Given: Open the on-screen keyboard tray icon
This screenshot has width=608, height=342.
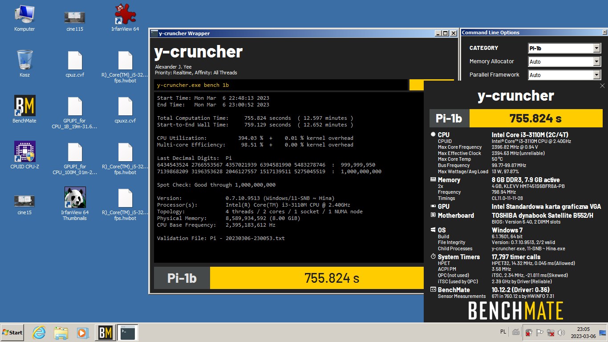Looking at the screenshot, I should coord(516,332).
